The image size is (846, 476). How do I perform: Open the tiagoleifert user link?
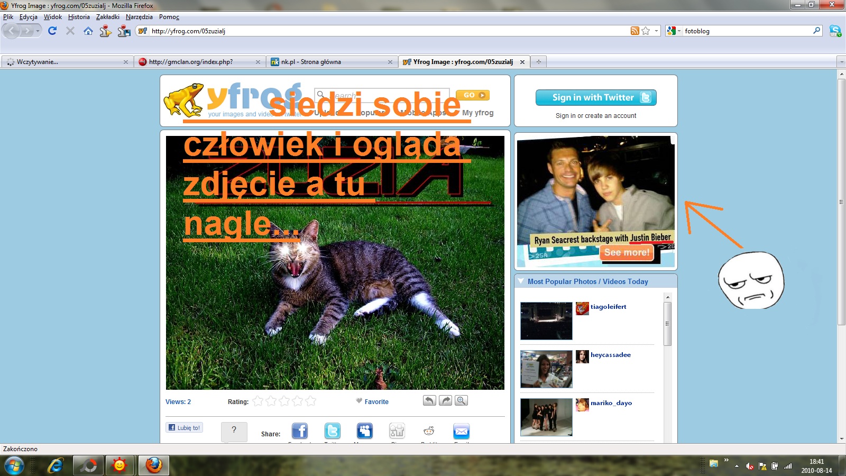point(608,307)
